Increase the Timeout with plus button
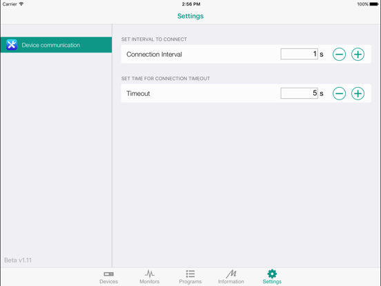Image resolution: width=381 pixels, height=286 pixels. [x=358, y=93]
